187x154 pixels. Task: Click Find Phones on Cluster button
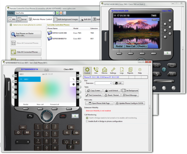(26, 35)
